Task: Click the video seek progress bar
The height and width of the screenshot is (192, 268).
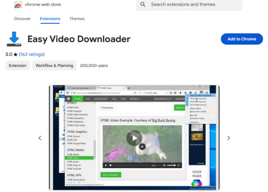Action: [130, 165]
